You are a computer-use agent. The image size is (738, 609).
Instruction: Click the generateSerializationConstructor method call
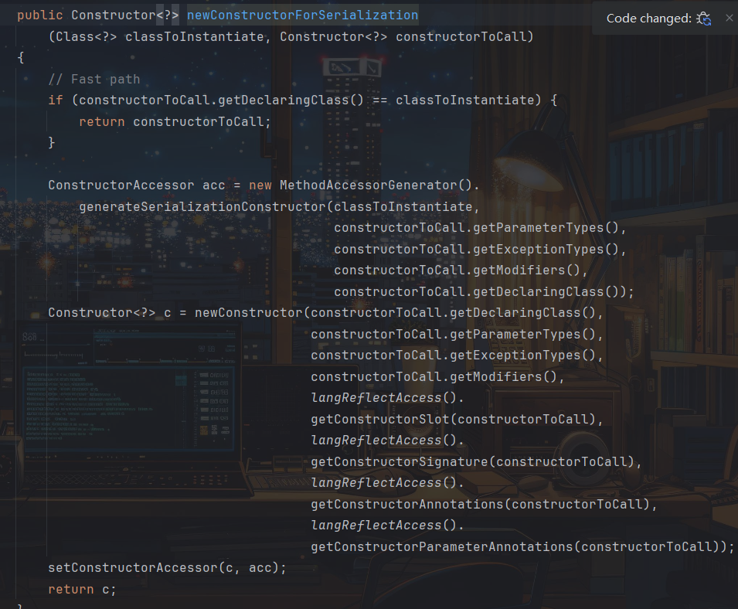(202, 206)
